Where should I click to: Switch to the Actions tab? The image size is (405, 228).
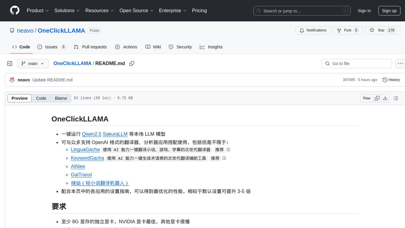coord(126,47)
